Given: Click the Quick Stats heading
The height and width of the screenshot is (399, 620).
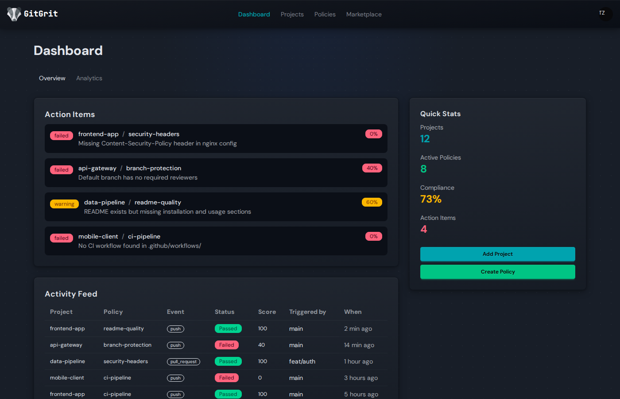Looking at the screenshot, I should [440, 114].
